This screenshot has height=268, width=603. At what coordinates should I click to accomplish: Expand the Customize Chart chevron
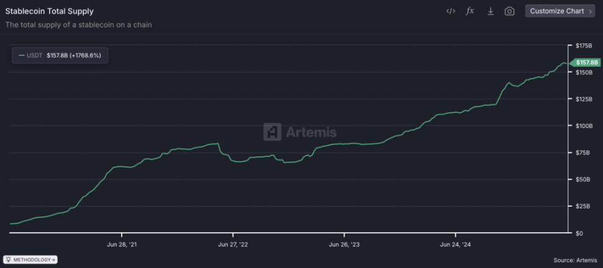coord(590,11)
